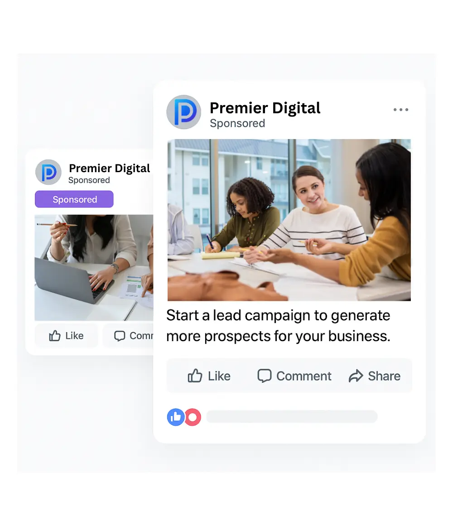Viewport: 453px width, 526px height.
Task: Click the Like label on the large card
Action: click(x=219, y=376)
